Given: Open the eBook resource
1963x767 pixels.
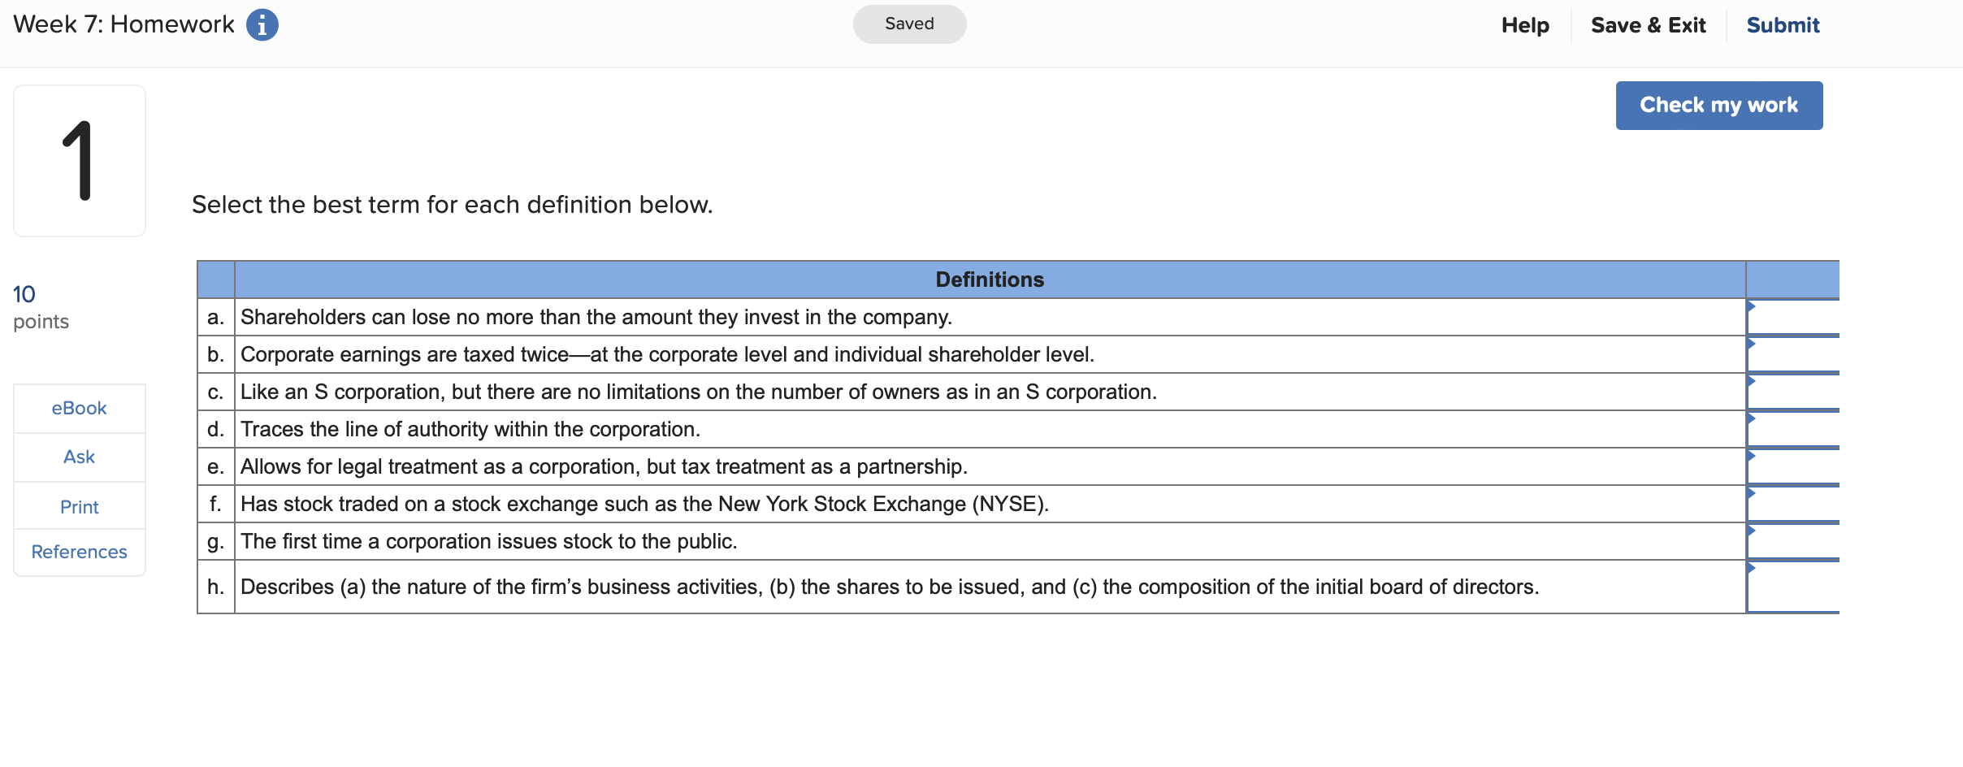Looking at the screenshot, I should 79,408.
